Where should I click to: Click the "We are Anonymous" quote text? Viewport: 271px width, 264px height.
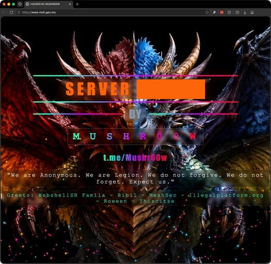[135, 178]
